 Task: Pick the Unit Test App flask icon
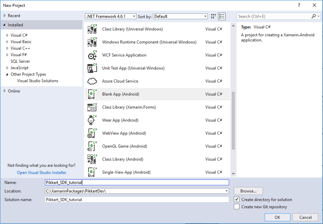(x=92, y=68)
